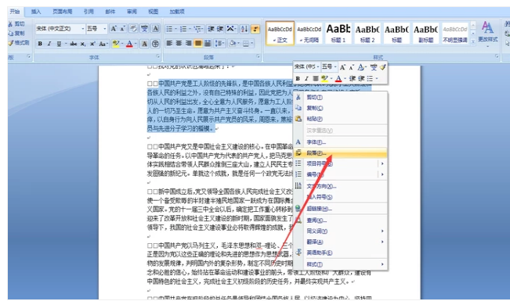Click the increase indent icon in ribbon
Screen dimensions: 510x301
point(220,29)
